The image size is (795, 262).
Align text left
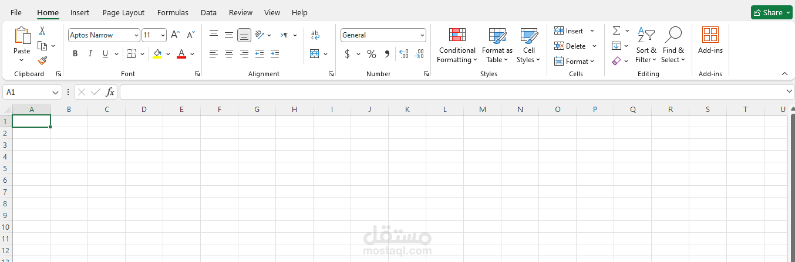(214, 54)
